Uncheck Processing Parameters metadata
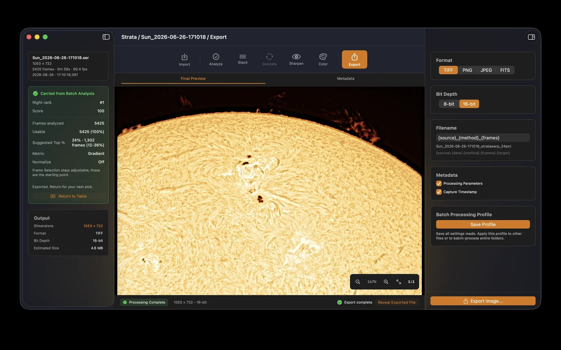Image resolution: width=561 pixels, height=350 pixels. [439, 183]
